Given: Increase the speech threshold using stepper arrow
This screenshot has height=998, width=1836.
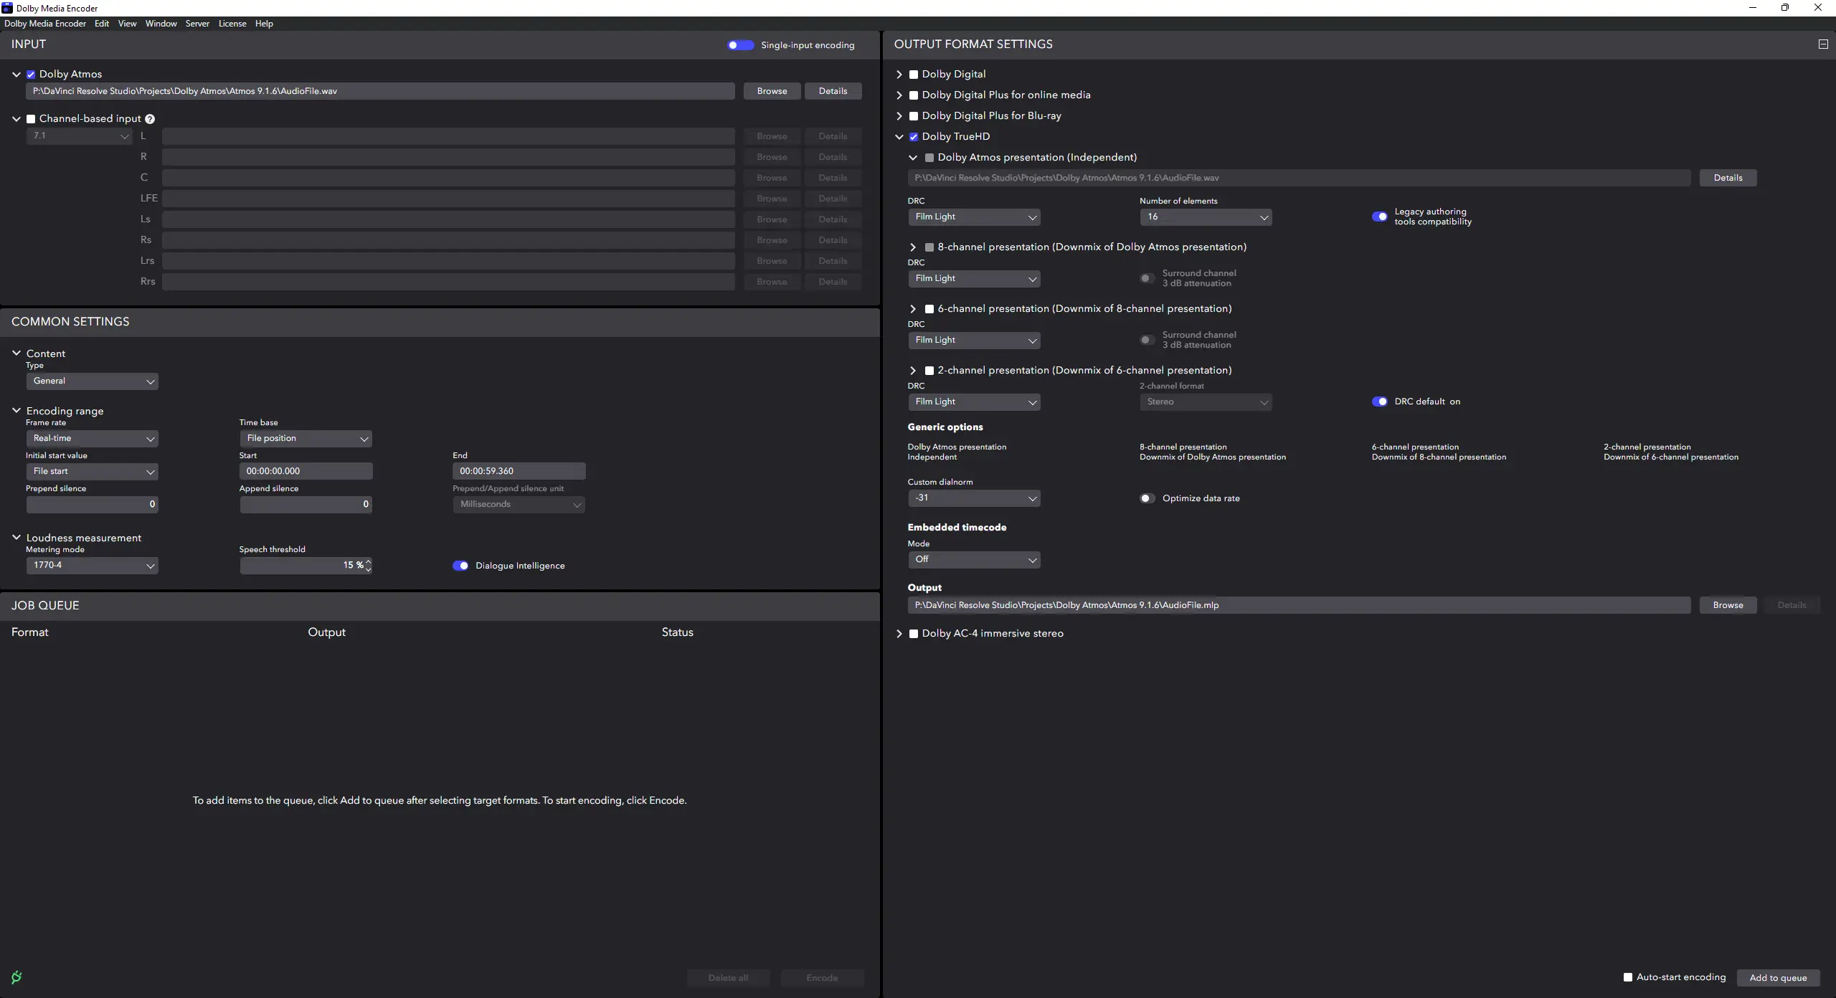Looking at the screenshot, I should point(369,561).
